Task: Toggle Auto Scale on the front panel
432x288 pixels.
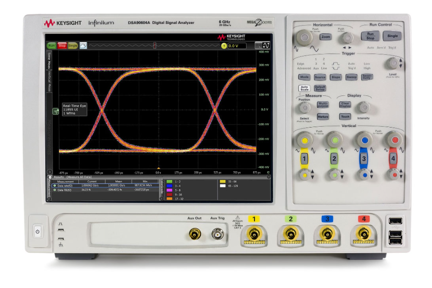Action: tap(303, 87)
